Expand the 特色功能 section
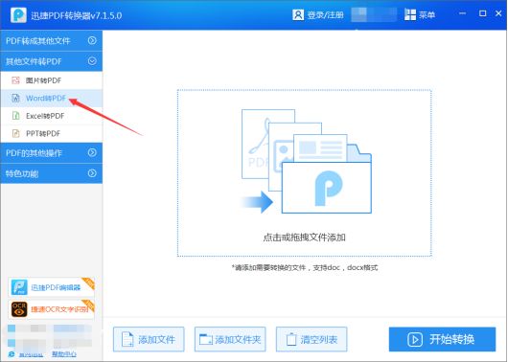 (52, 173)
